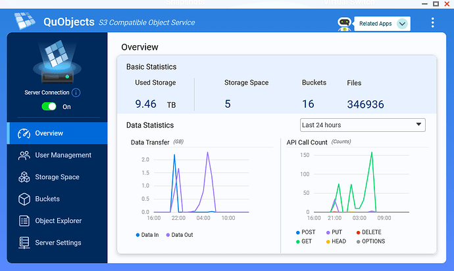The width and height of the screenshot is (454, 271).
Task: Click the Overview speedometer icon
Action: 24,133
